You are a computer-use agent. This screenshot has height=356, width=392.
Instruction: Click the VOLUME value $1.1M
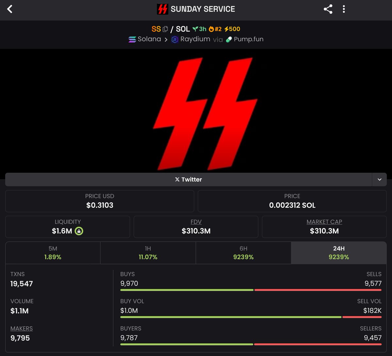coord(19,311)
